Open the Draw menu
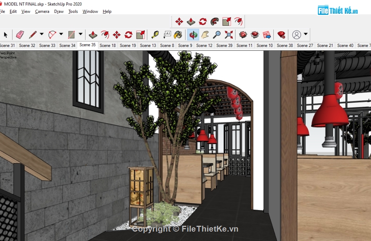This screenshot has width=371, height=241. tap(59, 11)
